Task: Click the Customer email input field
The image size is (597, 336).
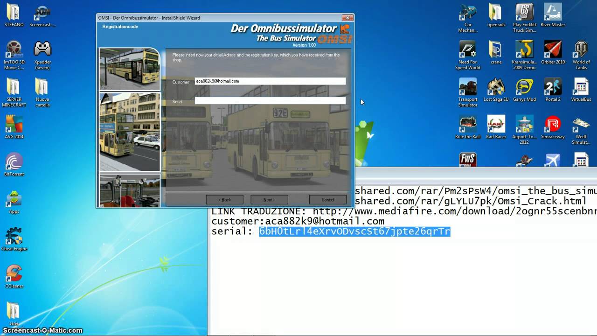Action: point(270,81)
